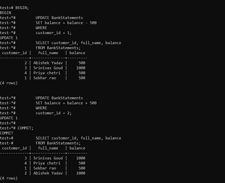The width and height of the screenshot is (225, 183).
Task: Click the first UPDATE BankStatements statement
Action: [59, 18]
